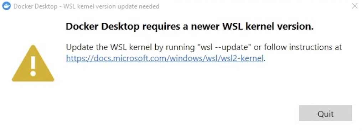
Task: Open the docs.microsoft.com WSL2 kernel link
Action: [x=165, y=58]
